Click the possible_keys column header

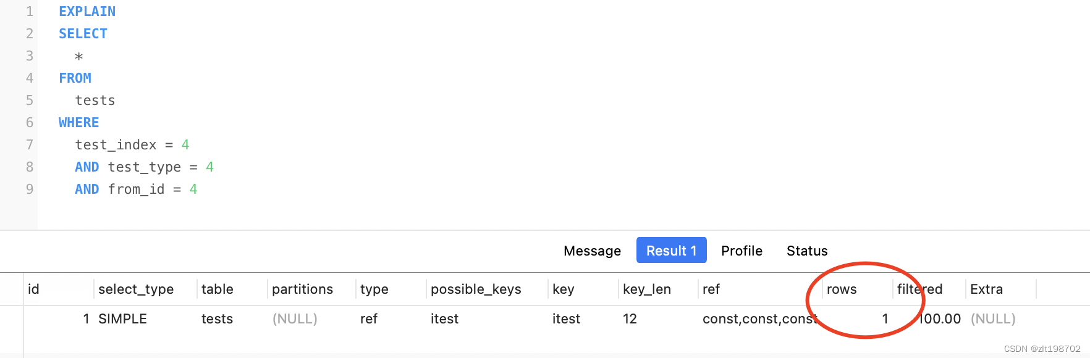tap(476, 289)
